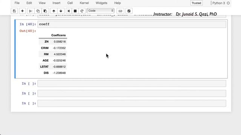Click the Coefficens column header
The width and height of the screenshot is (241, 135).
[58, 35]
